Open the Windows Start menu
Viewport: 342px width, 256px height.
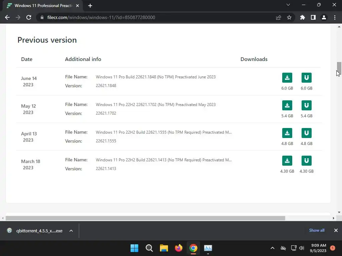134,248
